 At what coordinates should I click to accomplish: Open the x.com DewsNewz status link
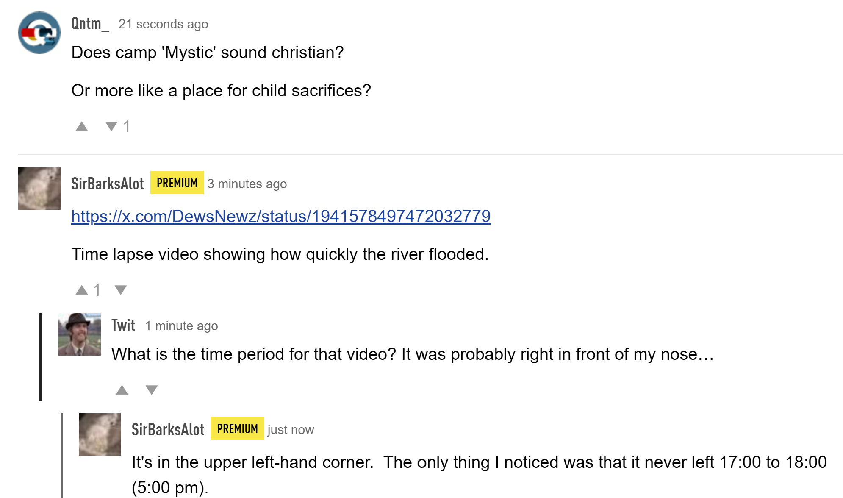click(281, 216)
